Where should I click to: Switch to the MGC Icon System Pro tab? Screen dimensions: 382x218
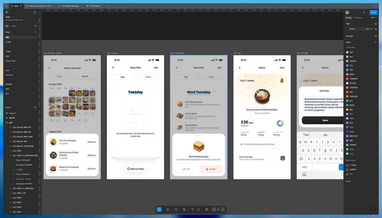[x=40, y=6]
